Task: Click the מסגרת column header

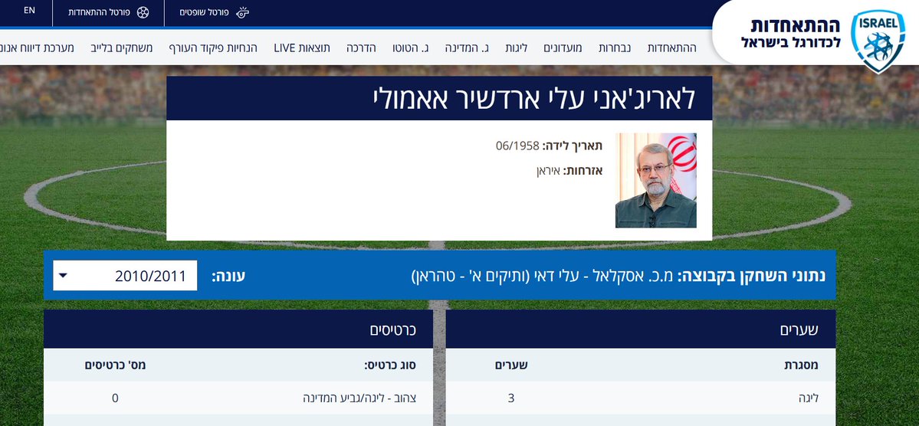Action: pyautogui.click(x=801, y=365)
